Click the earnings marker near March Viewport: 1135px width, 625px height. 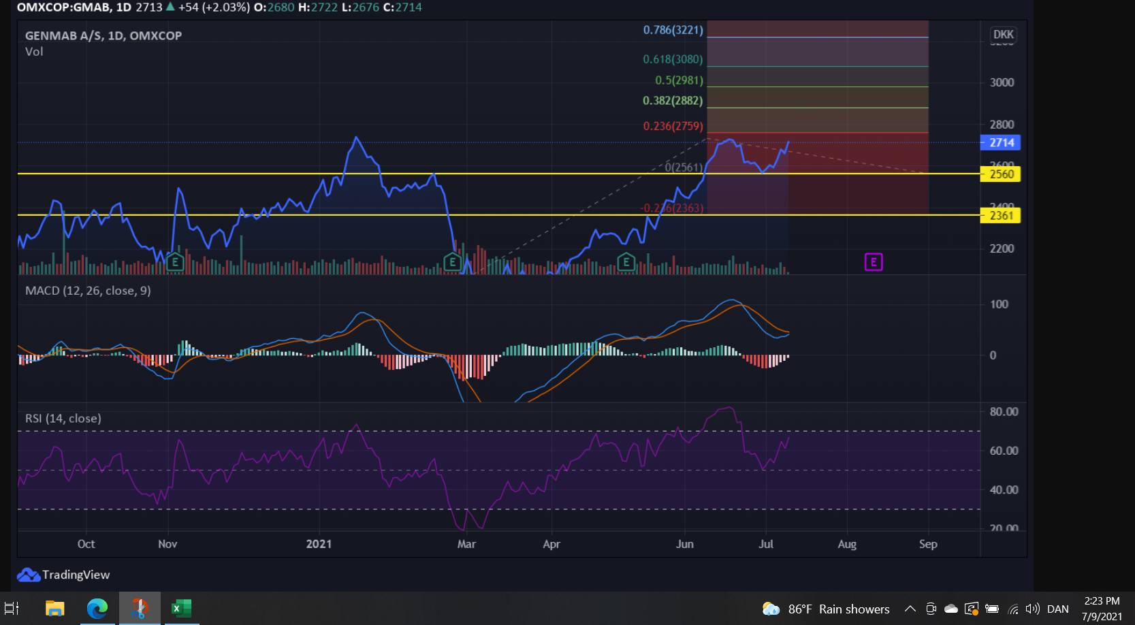[452, 262]
